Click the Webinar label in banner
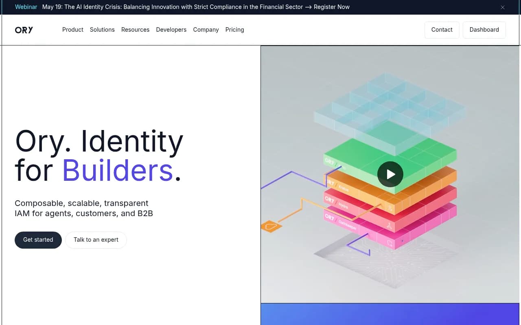This screenshot has height=325, width=521. coord(26,7)
